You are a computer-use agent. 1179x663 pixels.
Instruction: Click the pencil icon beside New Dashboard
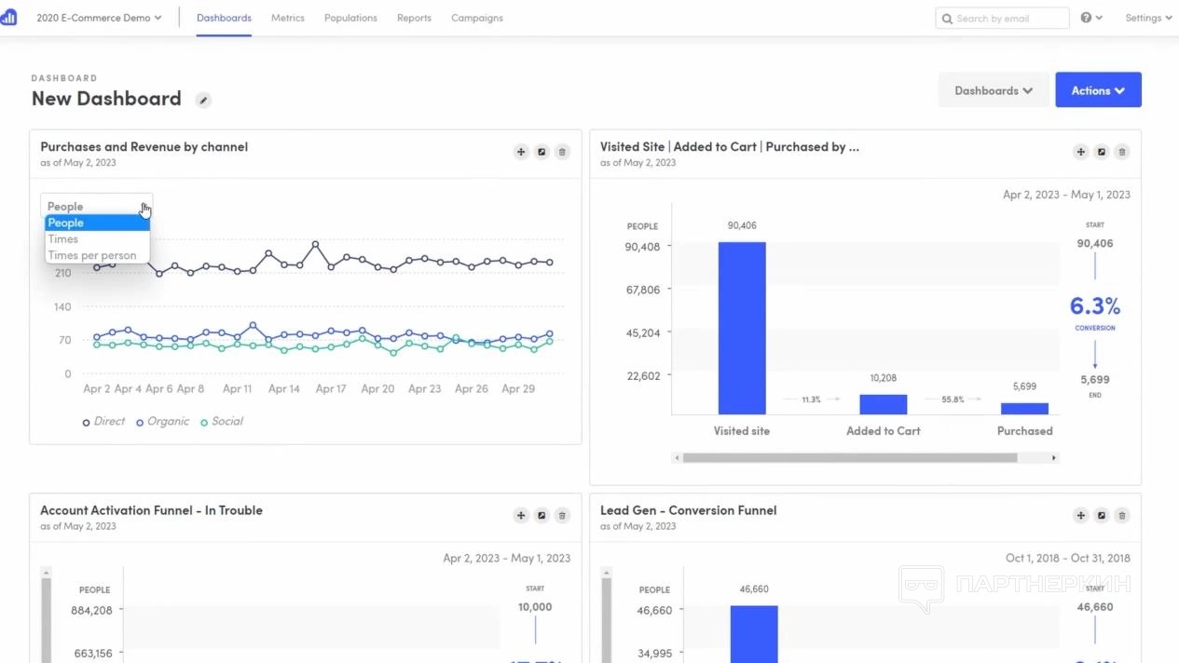pos(203,101)
